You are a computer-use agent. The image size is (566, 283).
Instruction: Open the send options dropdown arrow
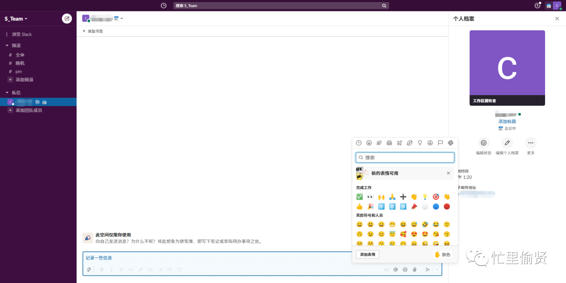pos(437,269)
